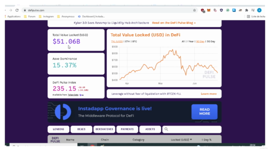Click the Name column header
The image size is (270, 151).
[x=70, y=140]
